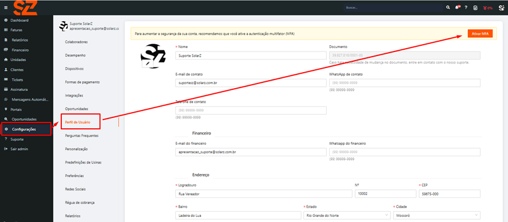Click the Dashboard sidebar icon

click(x=6, y=21)
